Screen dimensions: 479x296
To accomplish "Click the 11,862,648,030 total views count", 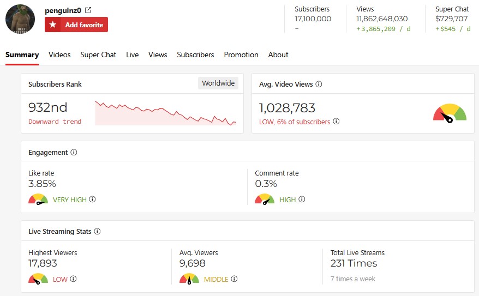I will pos(382,19).
